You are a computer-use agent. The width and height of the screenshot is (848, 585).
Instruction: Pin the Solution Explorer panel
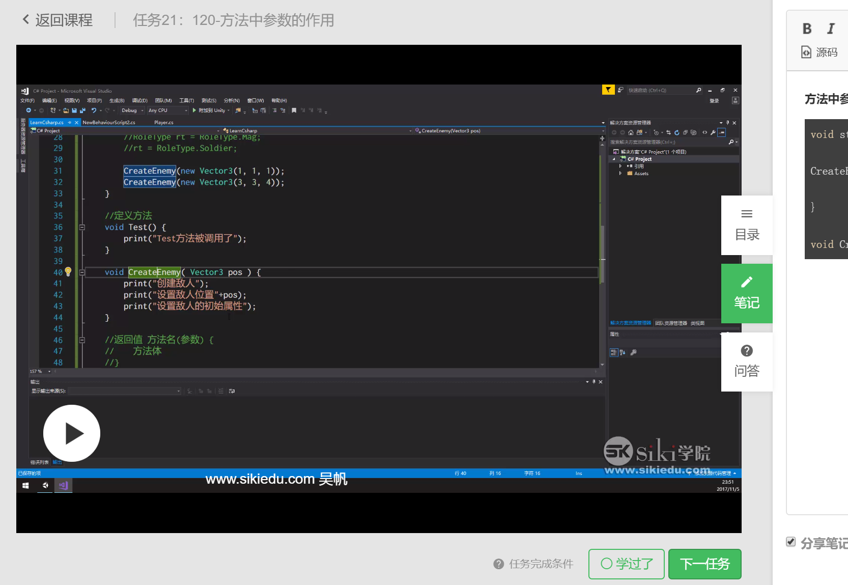pyautogui.click(x=727, y=123)
